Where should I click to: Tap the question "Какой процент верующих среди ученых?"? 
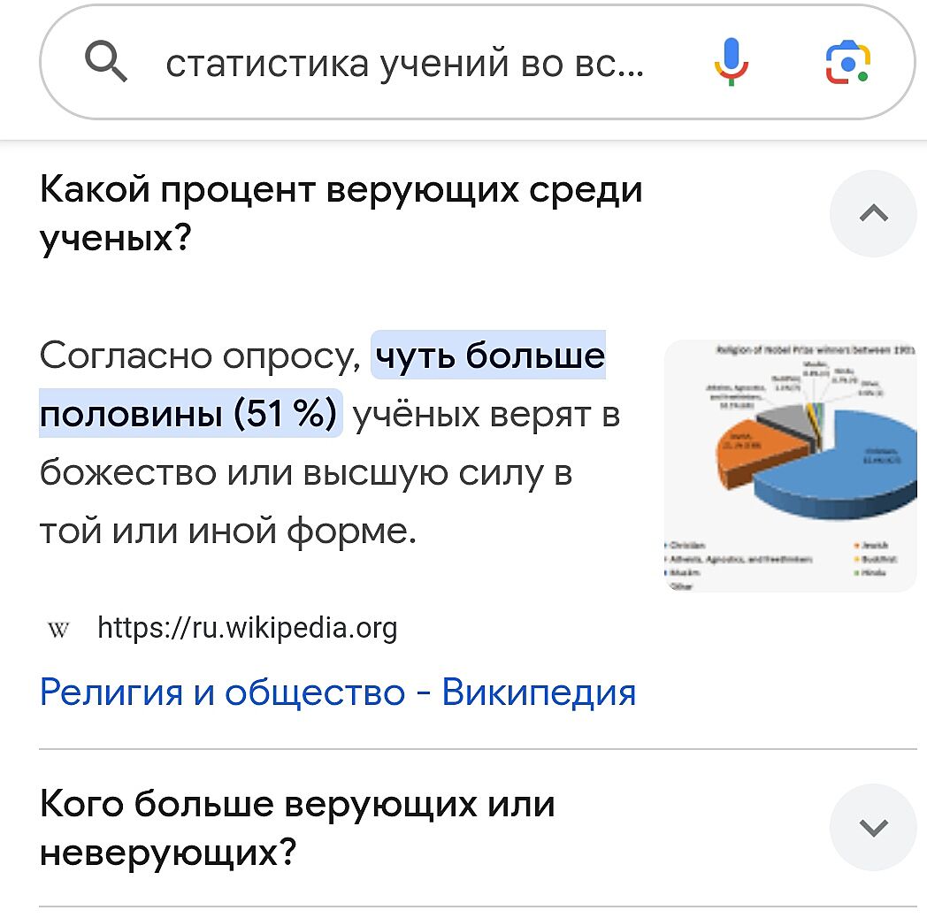click(x=341, y=214)
